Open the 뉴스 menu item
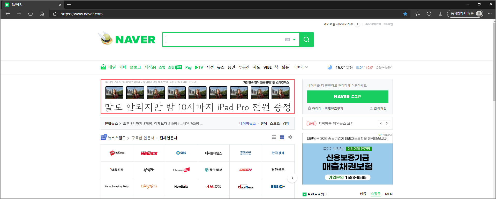The width and height of the screenshot is (496, 199). [221, 67]
